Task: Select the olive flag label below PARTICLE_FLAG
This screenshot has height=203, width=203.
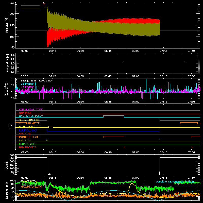Action: coord(25,140)
